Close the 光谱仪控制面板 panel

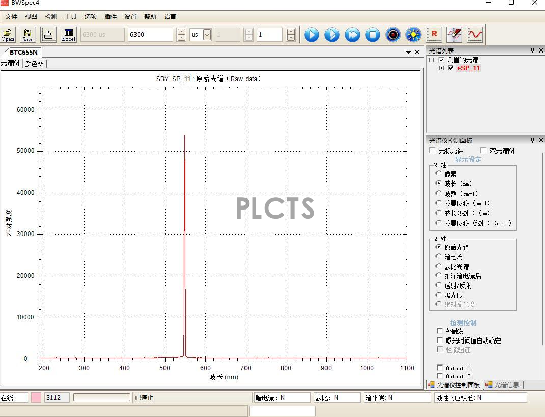[x=541, y=140]
